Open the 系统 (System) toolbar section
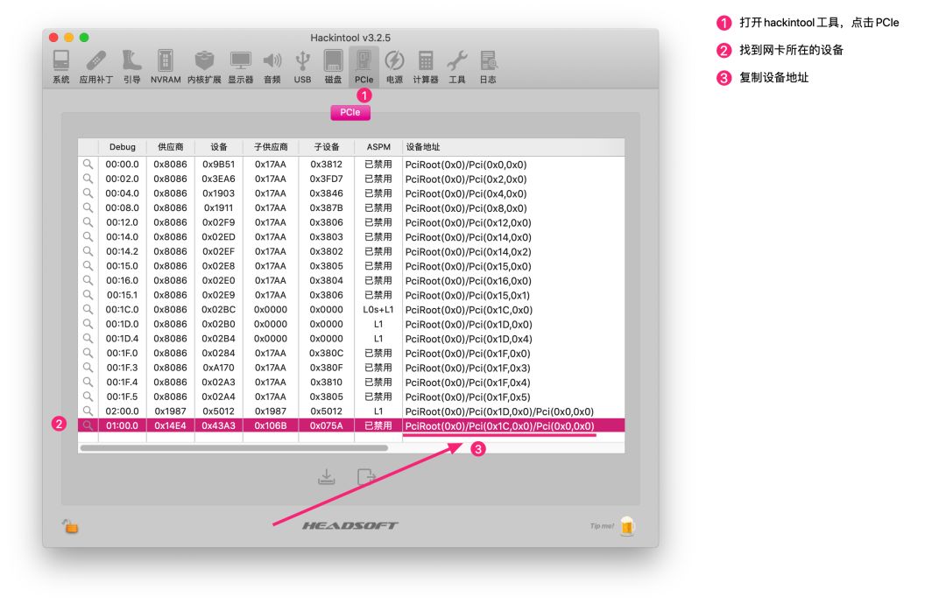Screen dimensions: 946x604 point(61,67)
